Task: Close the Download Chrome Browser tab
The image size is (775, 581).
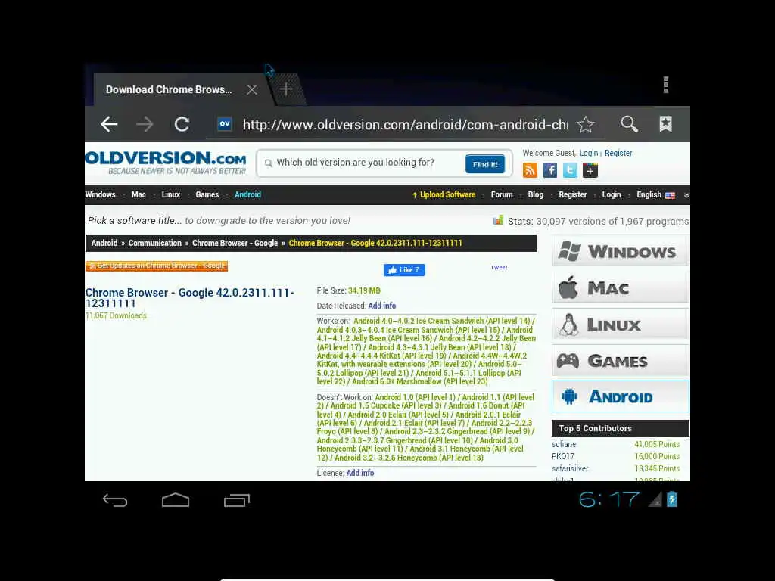Action: [x=252, y=89]
